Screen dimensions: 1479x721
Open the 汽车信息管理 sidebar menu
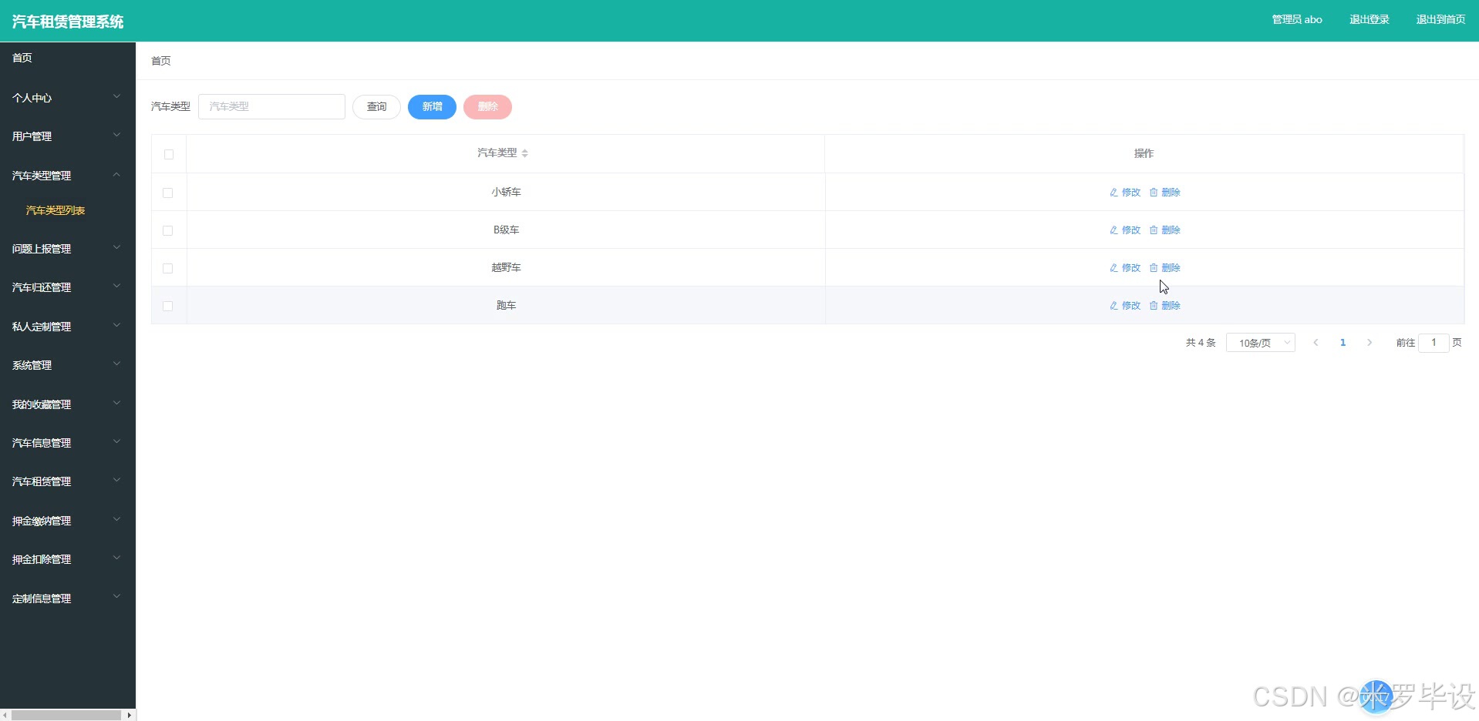68,443
